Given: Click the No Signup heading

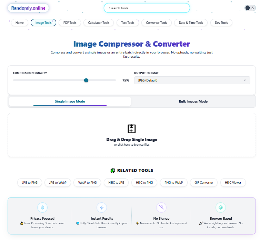Looking at the screenshot, I should [161, 218].
